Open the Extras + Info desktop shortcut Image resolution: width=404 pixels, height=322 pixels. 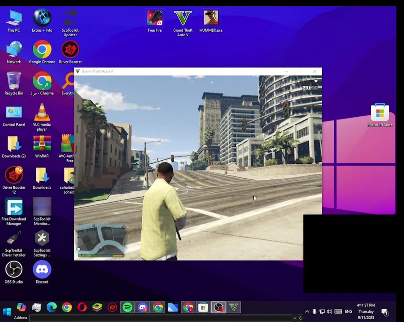click(x=42, y=21)
